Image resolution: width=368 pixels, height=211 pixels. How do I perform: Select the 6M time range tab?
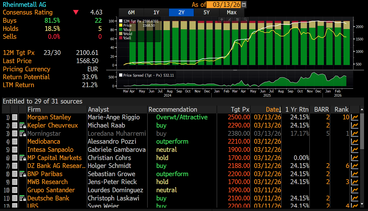coord(131,12)
